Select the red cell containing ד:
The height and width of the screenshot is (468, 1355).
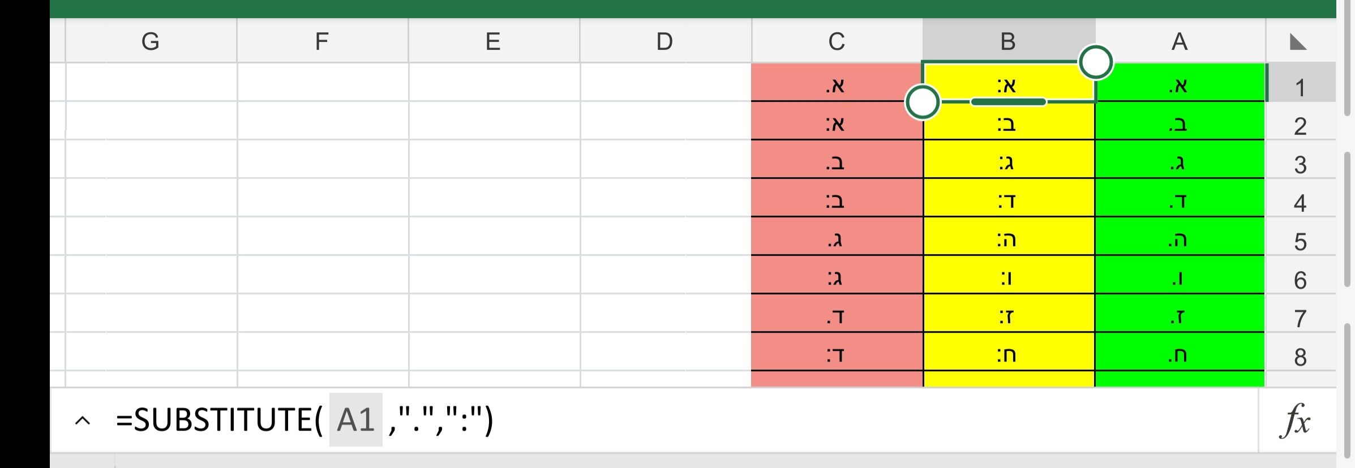coord(836,357)
